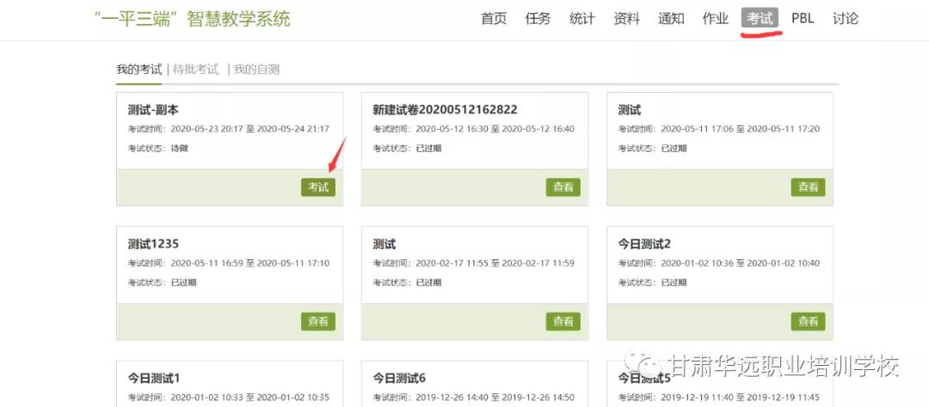929x407 pixels.
Task: Open the 通知 page
Action: [x=671, y=18]
